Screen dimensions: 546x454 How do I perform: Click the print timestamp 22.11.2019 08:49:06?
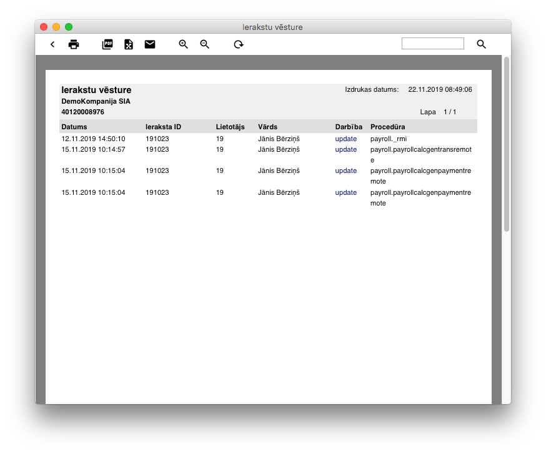(440, 89)
